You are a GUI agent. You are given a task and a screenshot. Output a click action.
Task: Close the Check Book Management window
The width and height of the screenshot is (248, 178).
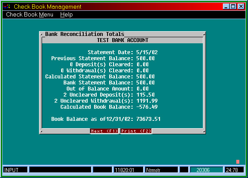[x=241, y=6]
